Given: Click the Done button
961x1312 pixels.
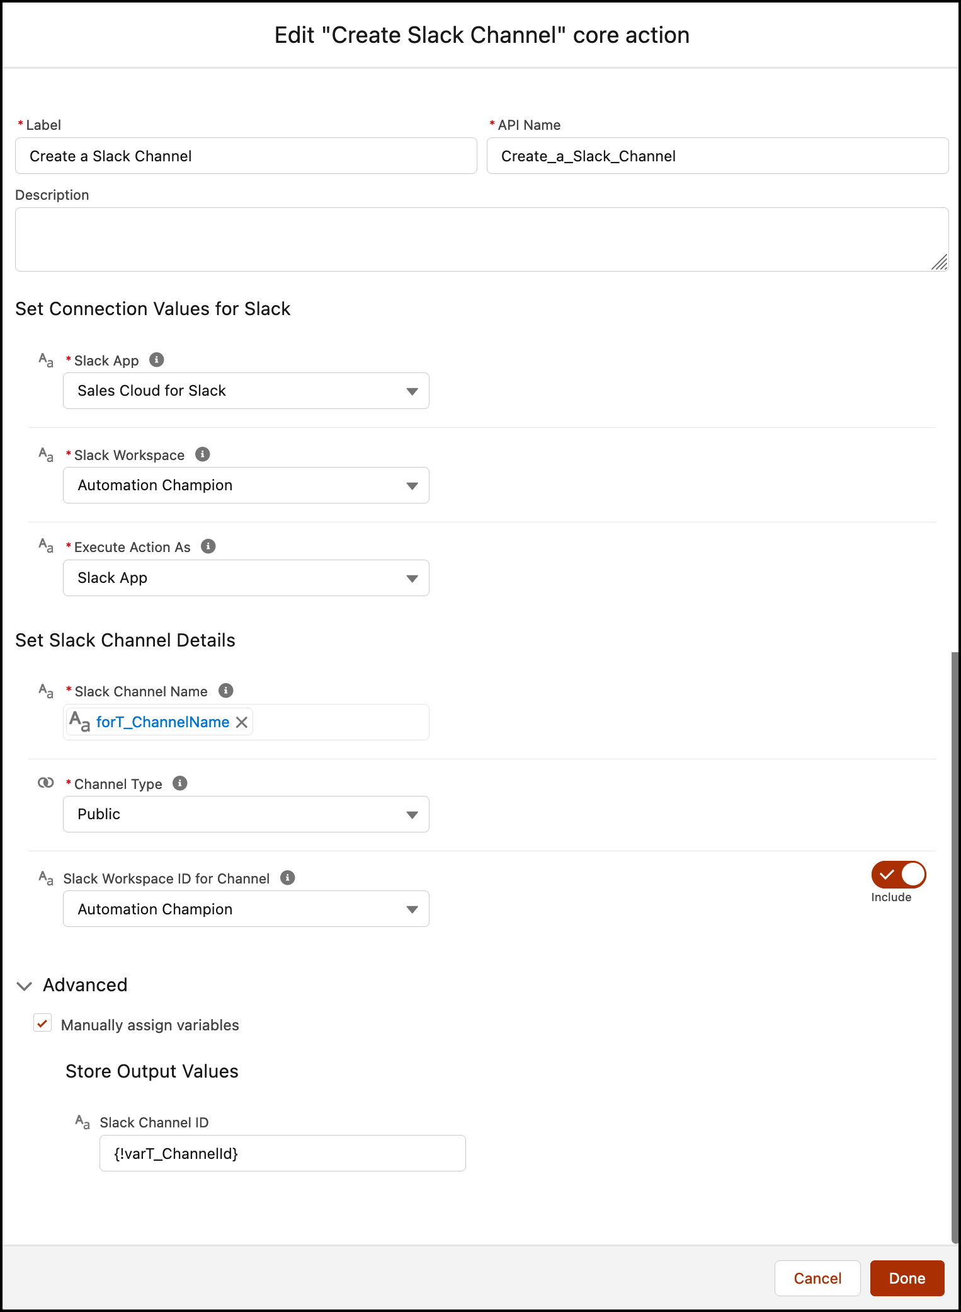Looking at the screenshot, I should [x=907, y=1278].
